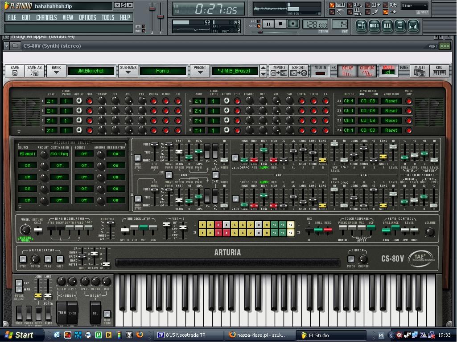Click the CS-80V SAVE preset icon
457x343 pixels.
coord(15,71)
